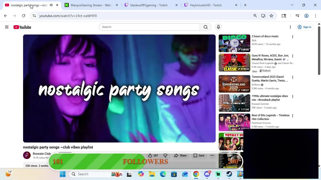This screenshot has height=180, width=321.
Task: Switch to MarquisGaming Stream tab
Action: pyautogui.click(x=91, y=5)
